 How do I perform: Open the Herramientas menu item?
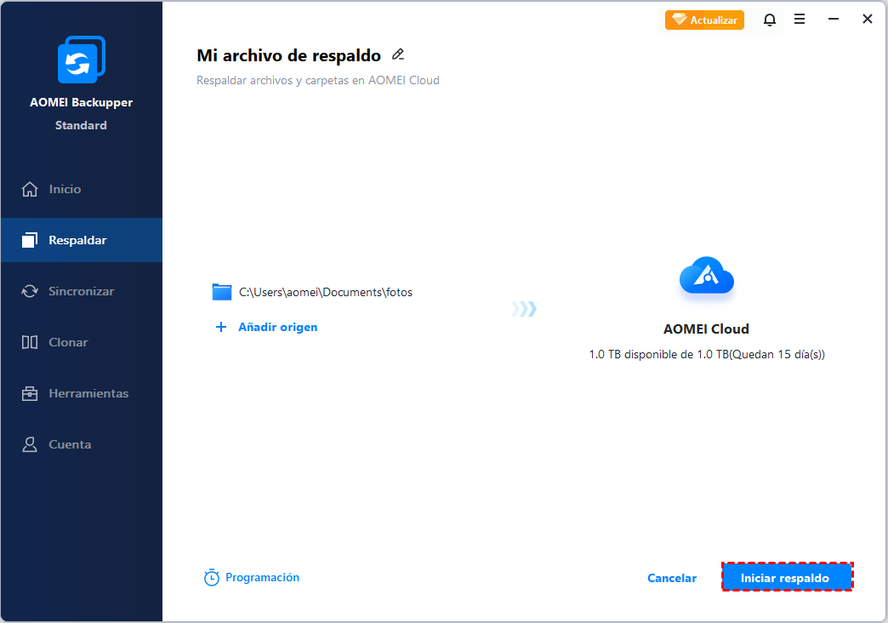[81, 393]
